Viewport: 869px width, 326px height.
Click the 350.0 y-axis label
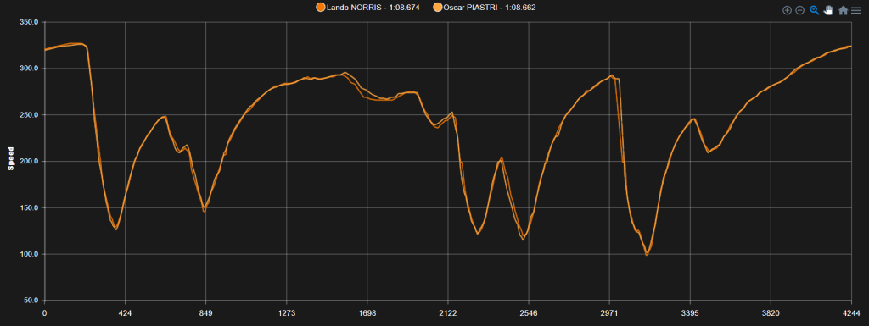[x=30, y=22]
